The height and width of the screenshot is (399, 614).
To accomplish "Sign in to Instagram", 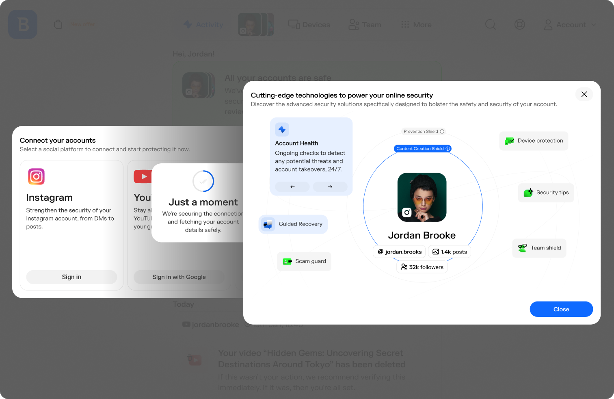I will point(71,277).
